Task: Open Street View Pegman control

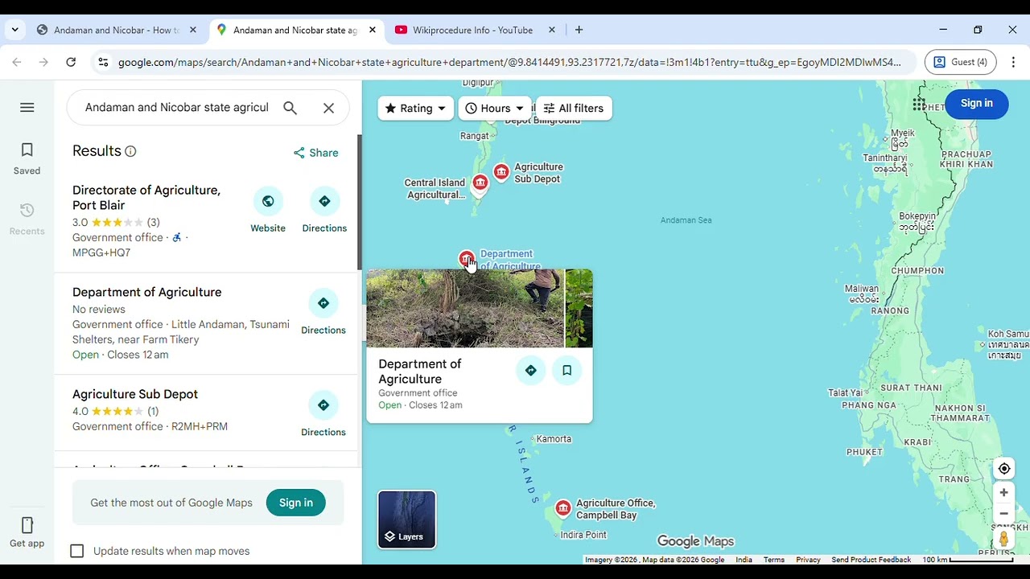Action: click(x=1003, y=540)
